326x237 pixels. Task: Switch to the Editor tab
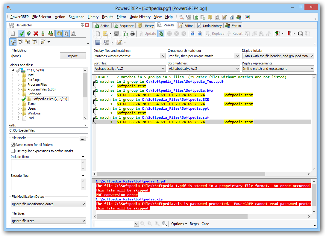186,25
